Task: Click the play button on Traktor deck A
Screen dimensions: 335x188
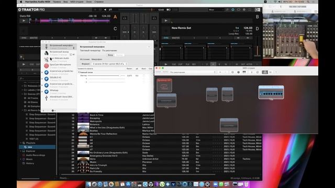Action: point(24,21)
